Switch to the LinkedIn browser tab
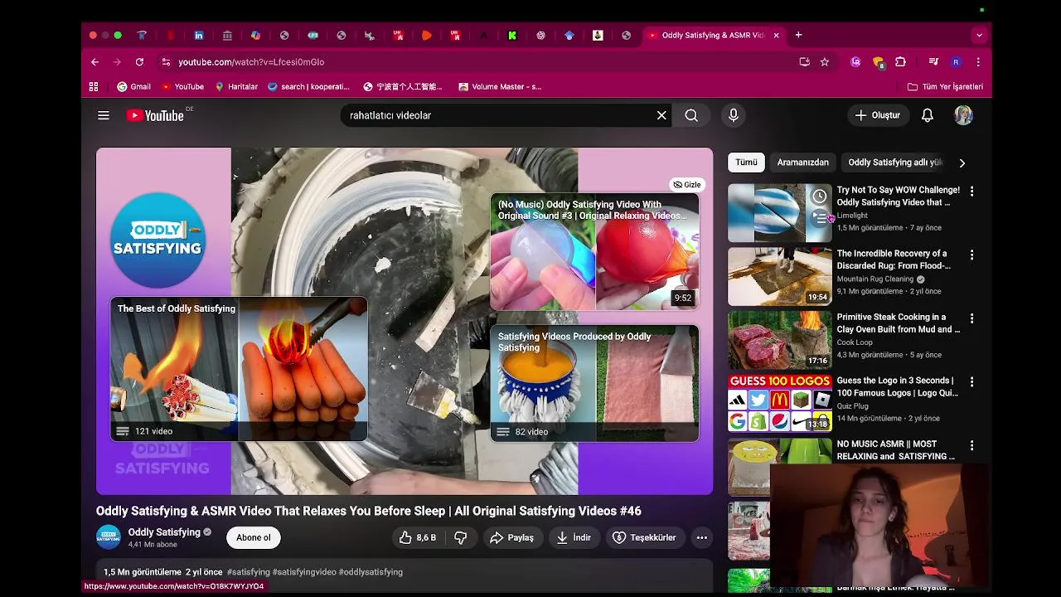Viewport: 1061px width, 597px height. [199, 35]
